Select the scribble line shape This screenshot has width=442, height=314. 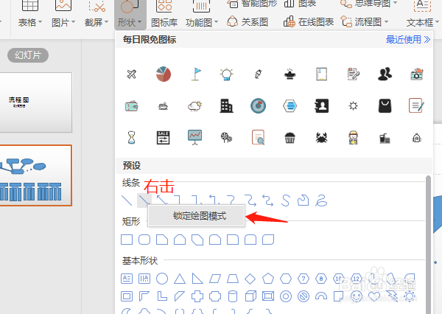[321, 200]
